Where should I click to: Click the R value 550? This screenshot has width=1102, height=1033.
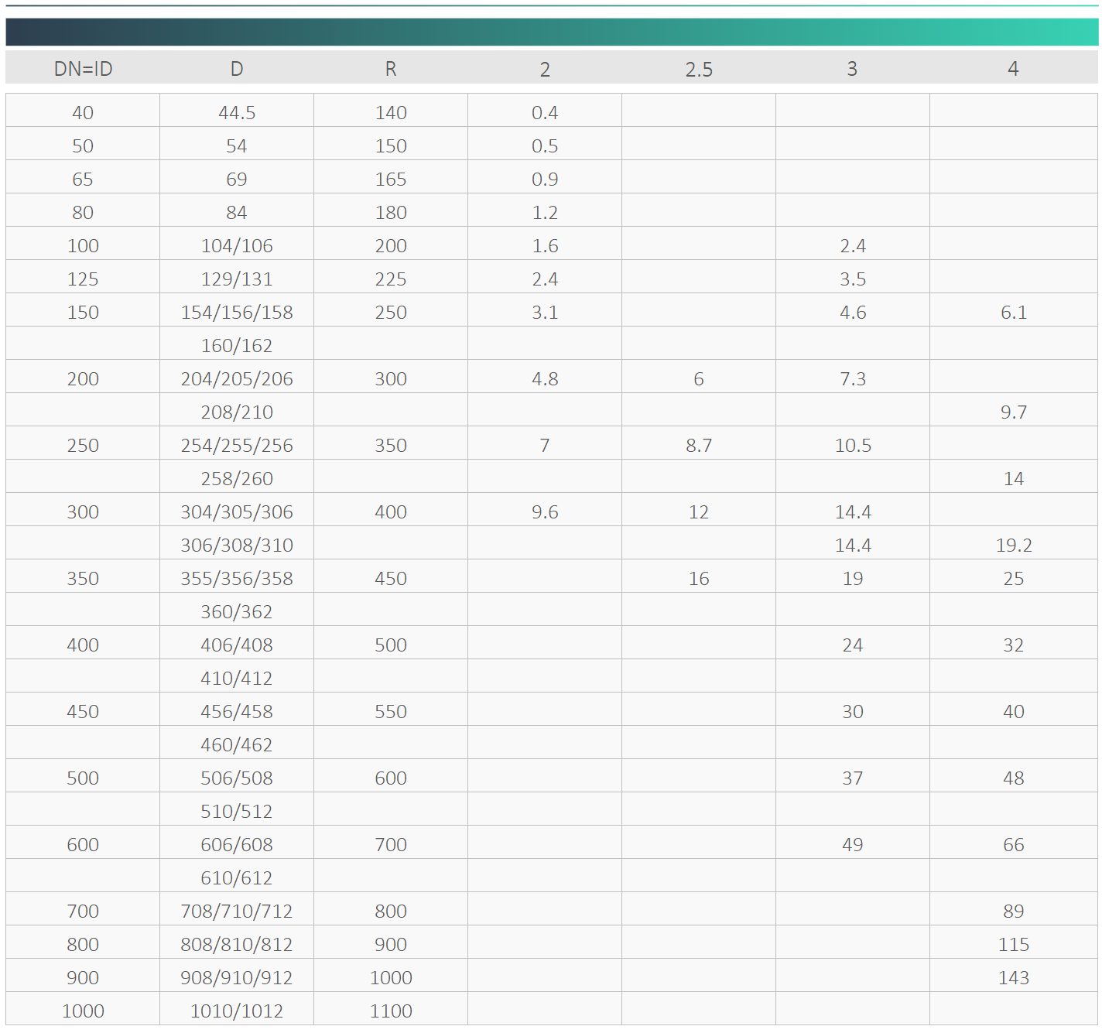[391, 712]
